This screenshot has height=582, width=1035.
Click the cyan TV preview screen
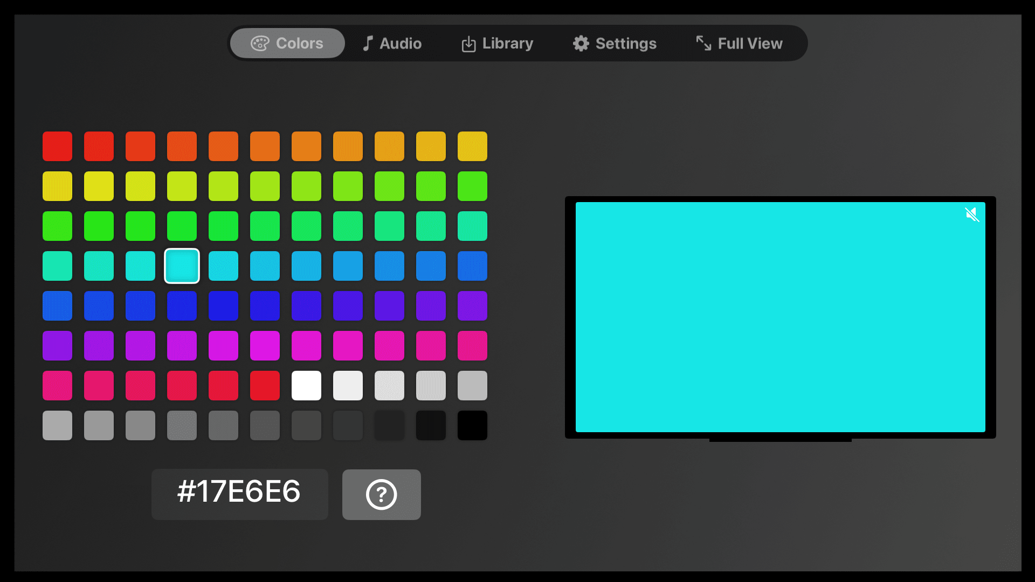(x=780, y=317)
